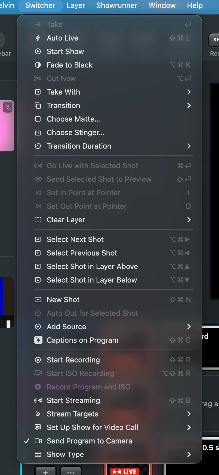Click the Set Up Show for Video Call icon
The height and width of the screenshot is (475, 219).
[x=38, y=427]
